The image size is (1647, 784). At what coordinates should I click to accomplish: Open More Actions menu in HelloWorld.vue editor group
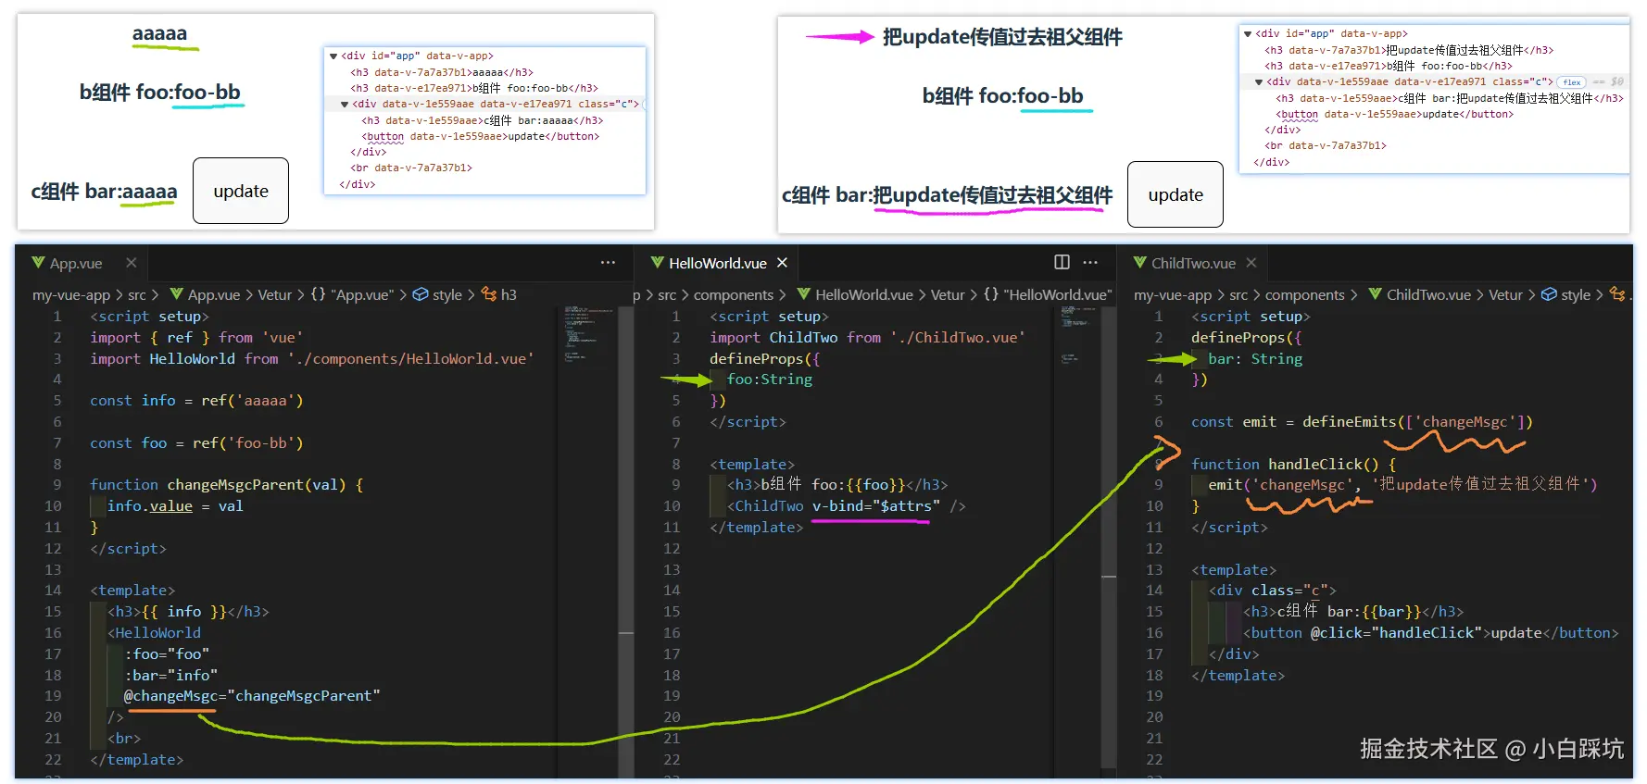coord(1090,263)
